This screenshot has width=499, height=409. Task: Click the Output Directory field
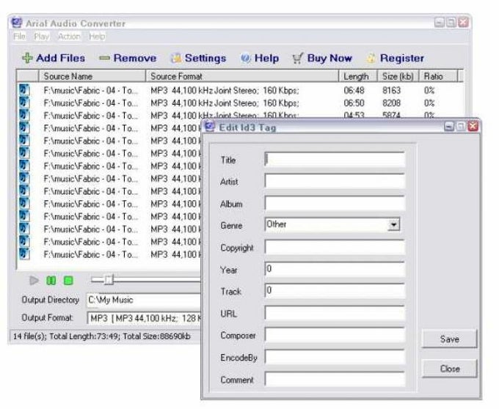pyautogui.click(x=144, y=300)
